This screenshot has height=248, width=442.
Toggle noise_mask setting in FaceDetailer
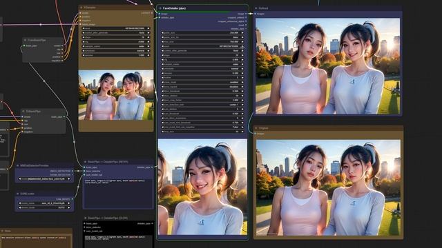click(202, 82)
